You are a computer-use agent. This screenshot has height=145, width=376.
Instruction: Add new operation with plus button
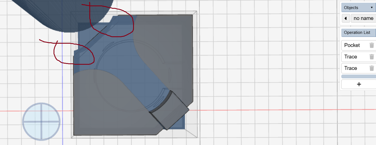[x=359, y=84]
